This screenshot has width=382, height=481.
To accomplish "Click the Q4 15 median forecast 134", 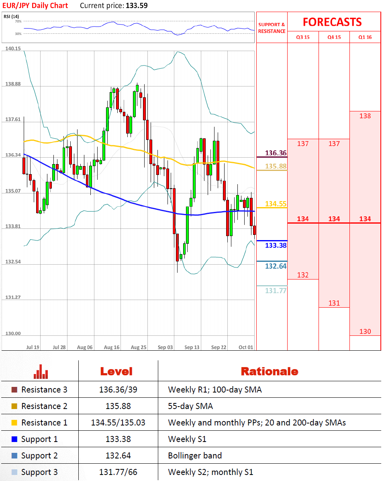I will [334, 219].
